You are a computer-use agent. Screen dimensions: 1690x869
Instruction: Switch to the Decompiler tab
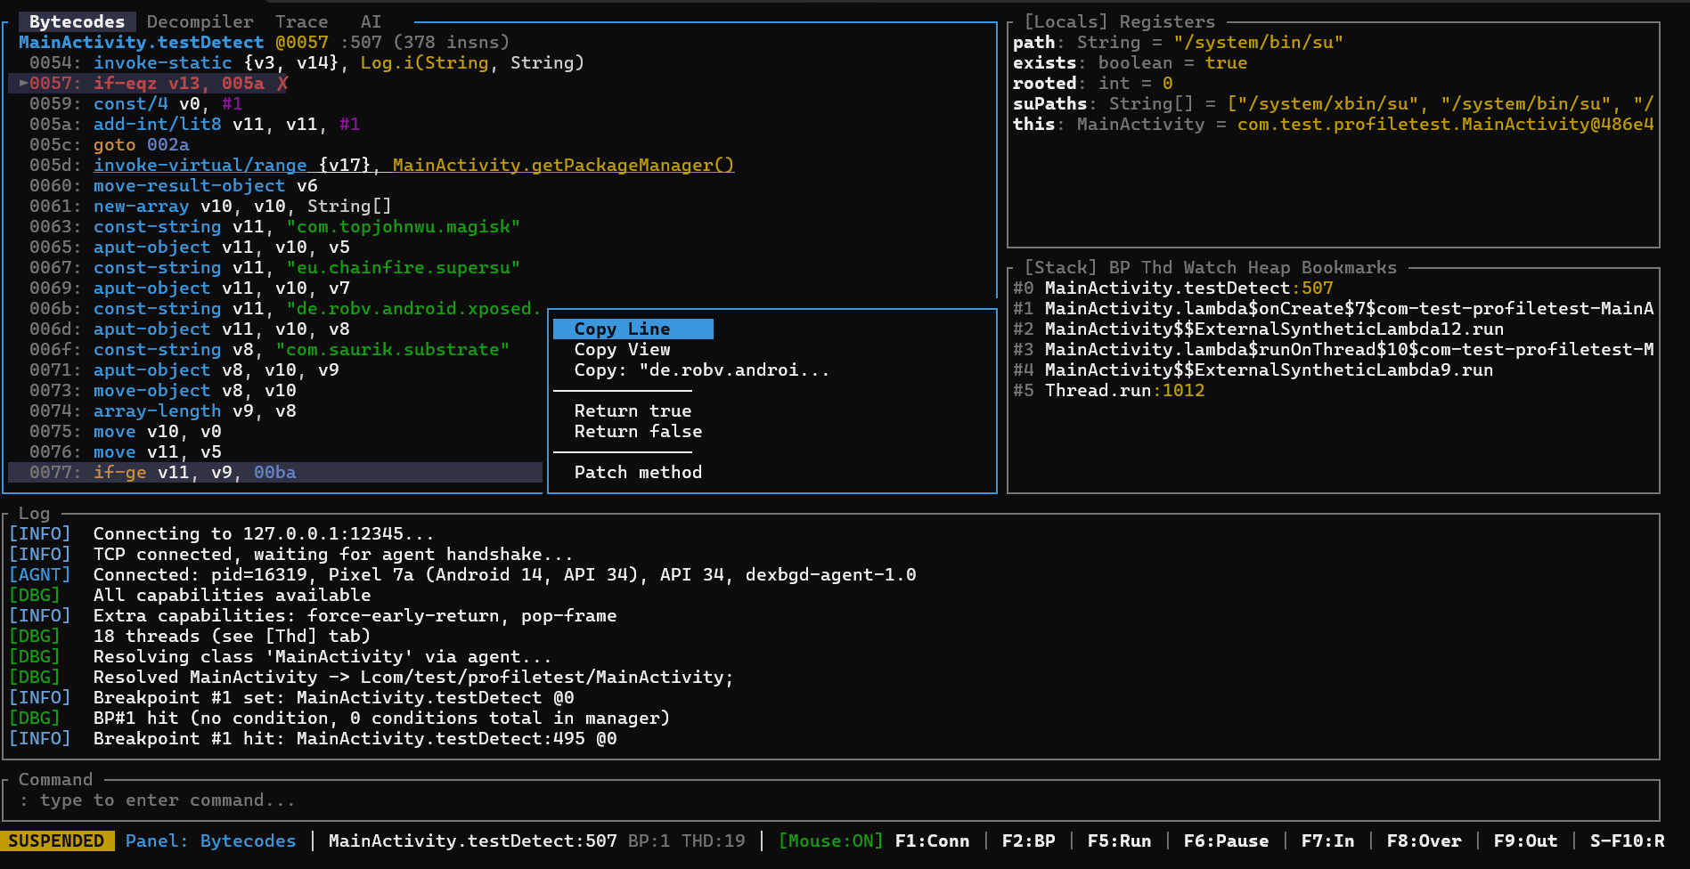[x=199, y=20]
